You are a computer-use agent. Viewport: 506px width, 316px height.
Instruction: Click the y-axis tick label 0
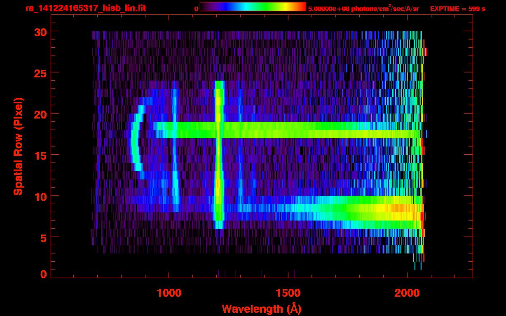pos(43,274)
